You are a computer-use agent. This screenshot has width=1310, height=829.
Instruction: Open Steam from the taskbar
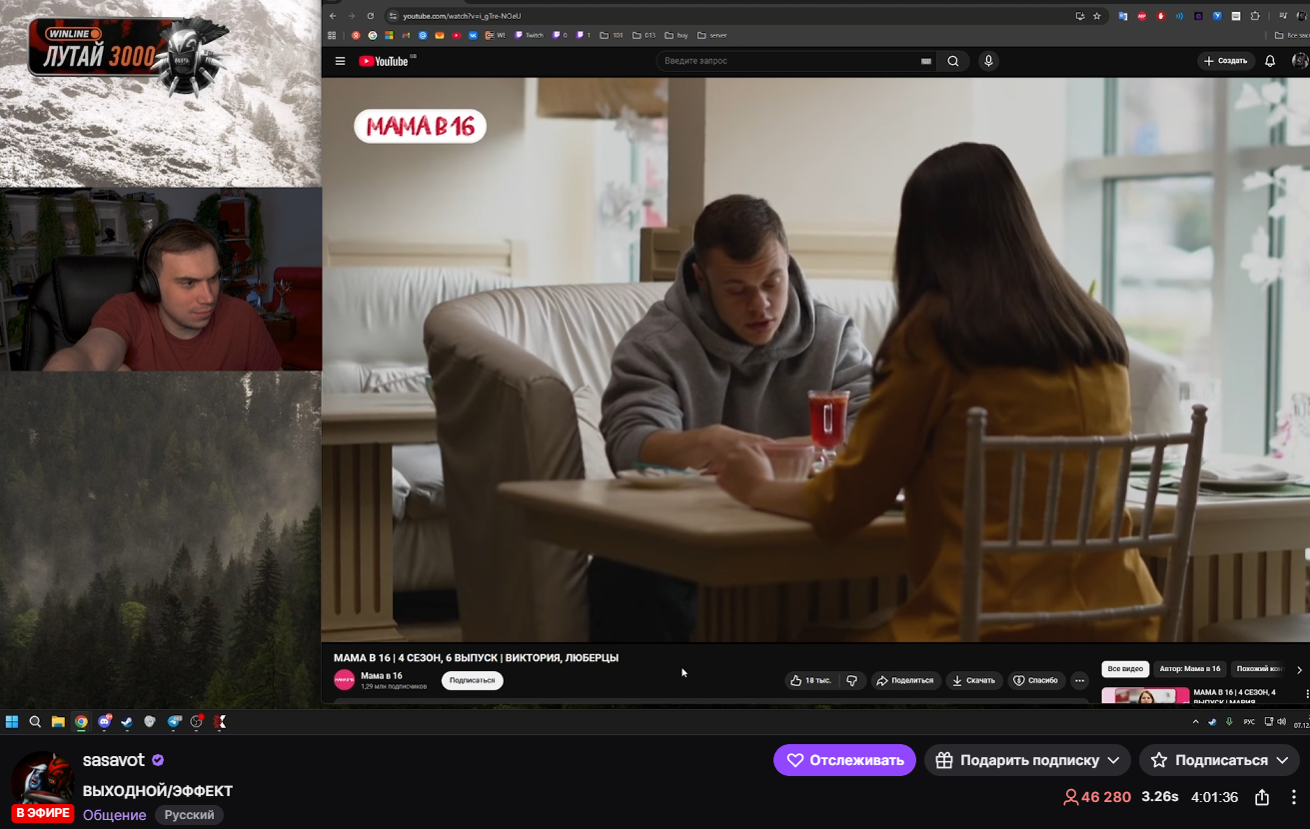pos(127,721)
